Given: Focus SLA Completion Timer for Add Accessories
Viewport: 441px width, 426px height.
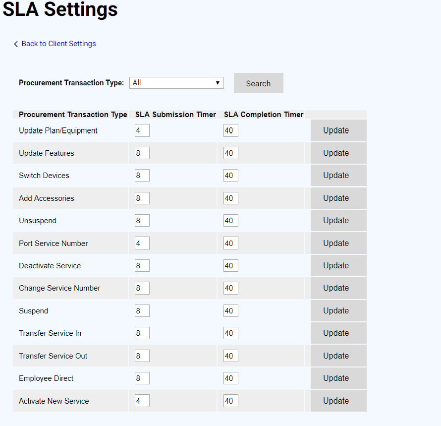Looking at the screenshot, I should pyautogui.click(x=230, y=198).
